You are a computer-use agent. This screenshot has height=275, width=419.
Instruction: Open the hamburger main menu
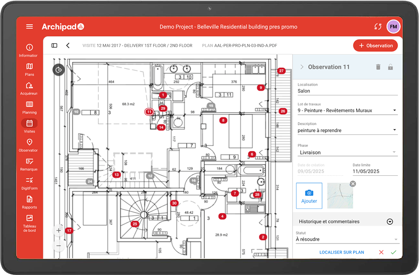(29, 26)
